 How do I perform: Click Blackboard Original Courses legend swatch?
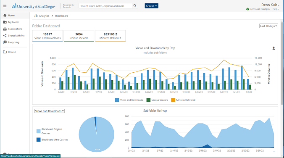[x=38, y=131]
